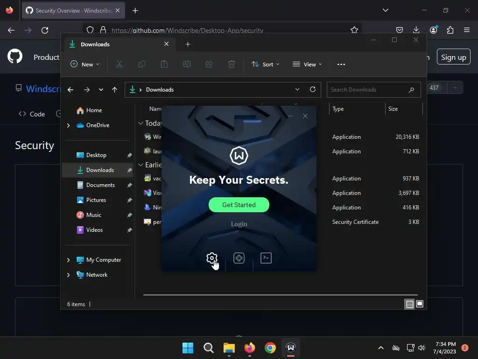478x359 pixels.
Task: Open Windows Start menu
Action: (188, 348)
